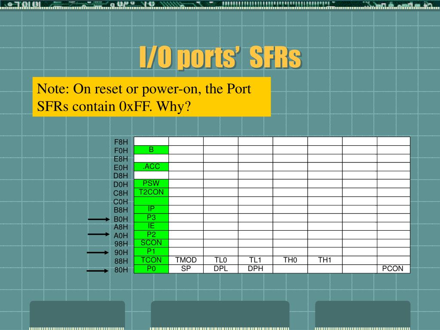Select the IE register cell
Image resolution: width=440 pixels, height=330 pixels.
click(151, 226)
